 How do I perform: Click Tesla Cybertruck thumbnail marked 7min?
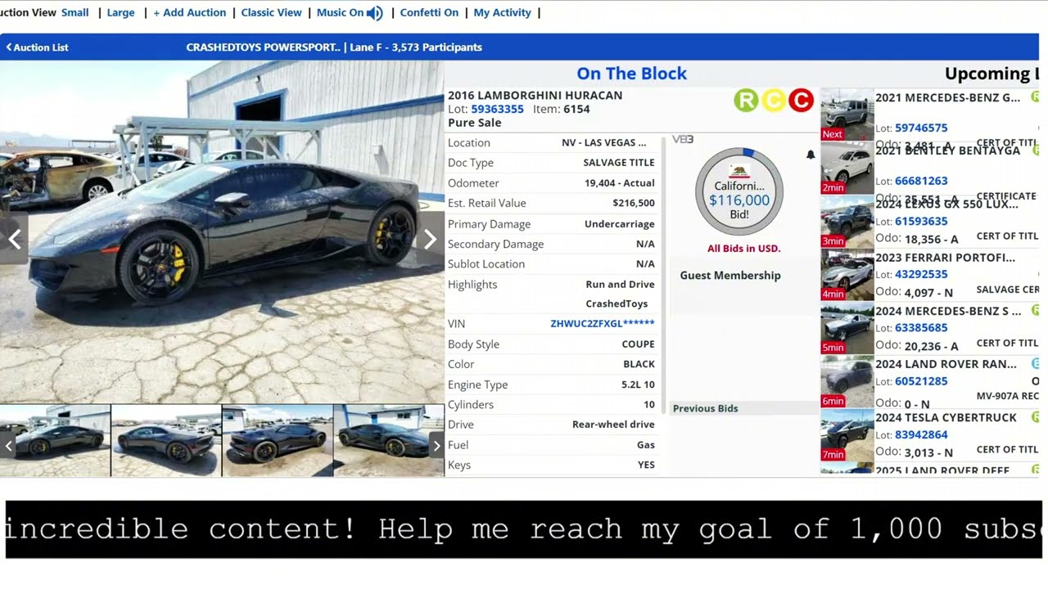coord(847,435)
